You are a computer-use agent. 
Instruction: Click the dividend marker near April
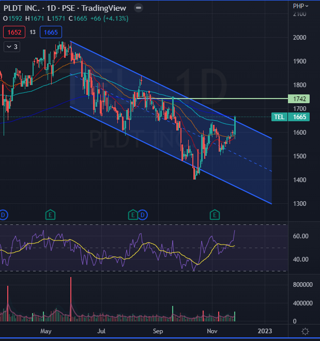pyautogui.click(x=3, y=215)
